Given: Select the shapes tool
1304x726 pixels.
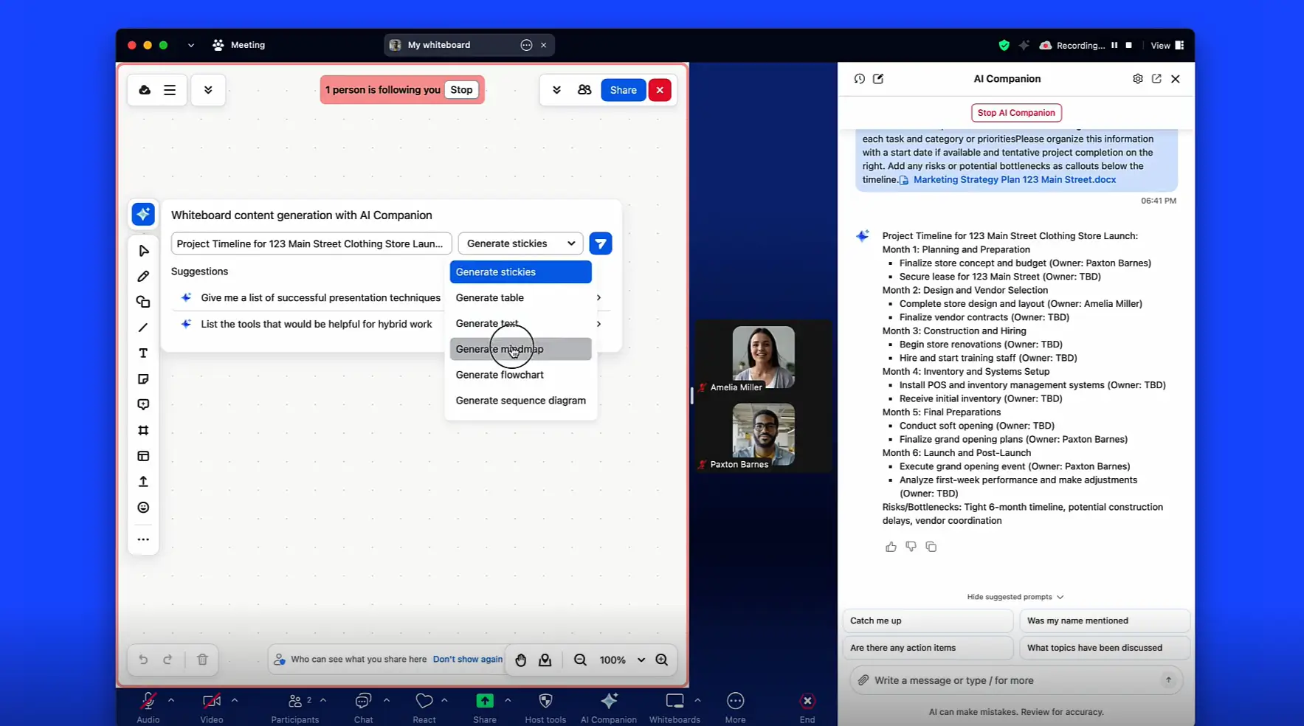Looking at the screenshot, I should tap(143, 302).
